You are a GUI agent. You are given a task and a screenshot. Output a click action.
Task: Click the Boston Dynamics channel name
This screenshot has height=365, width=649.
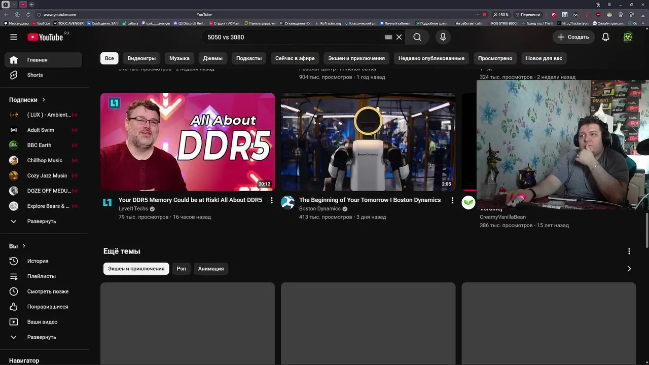pyautogui.click(x=320, y=209)
